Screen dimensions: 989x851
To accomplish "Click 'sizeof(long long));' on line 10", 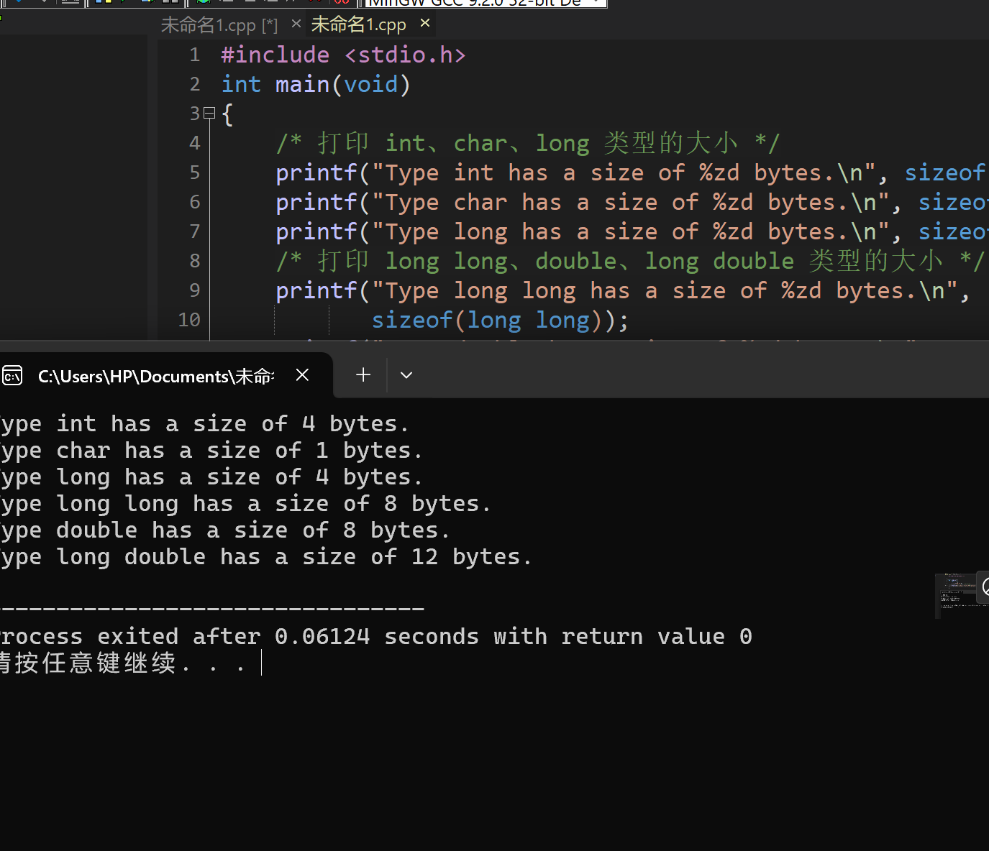I will coord(500,321).
